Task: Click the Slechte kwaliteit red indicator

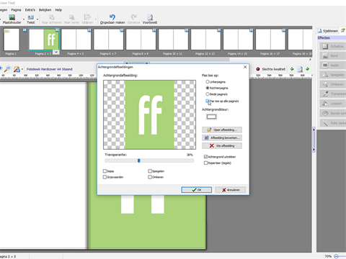Action: (258, 69)
